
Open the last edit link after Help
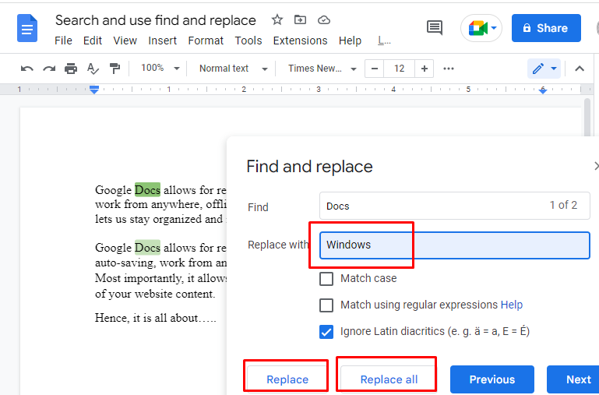[384, 41]
